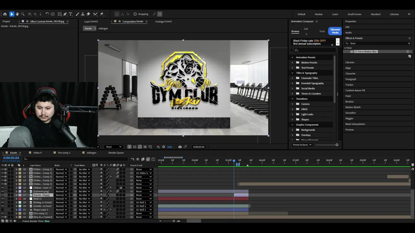The width and height of the screenshot is (415, 233).
Task: Switch to the Project panel tab
Action: click(x=6, y=21)
